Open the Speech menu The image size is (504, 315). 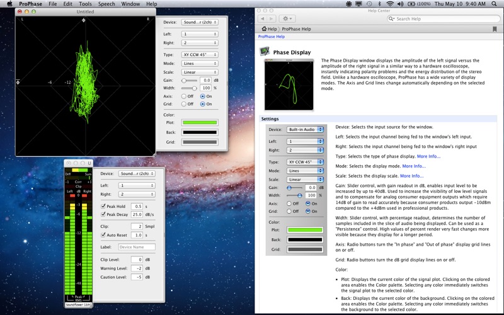(x=106, y=4)
